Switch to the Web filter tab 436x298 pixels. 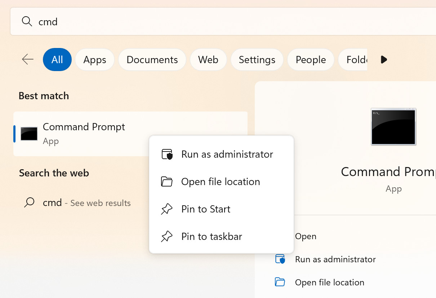208,60
